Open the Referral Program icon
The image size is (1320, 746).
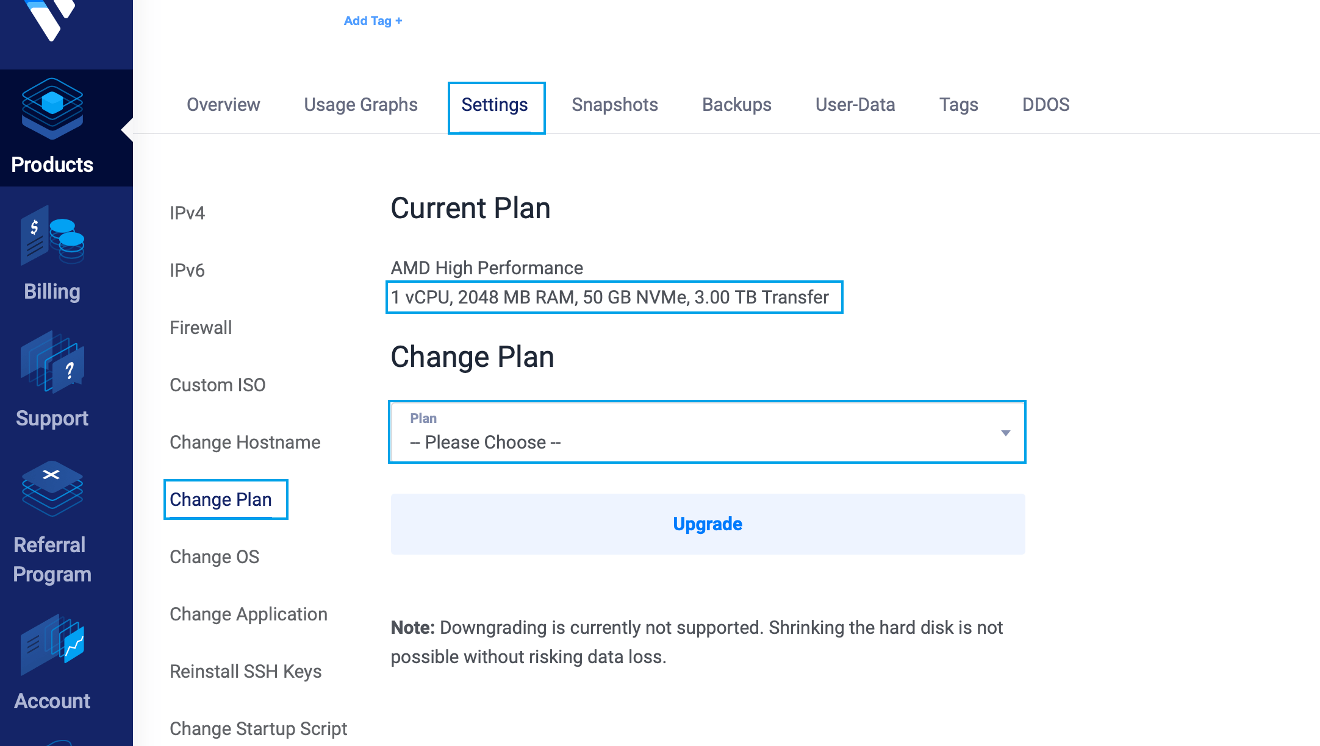pos(52,489)
